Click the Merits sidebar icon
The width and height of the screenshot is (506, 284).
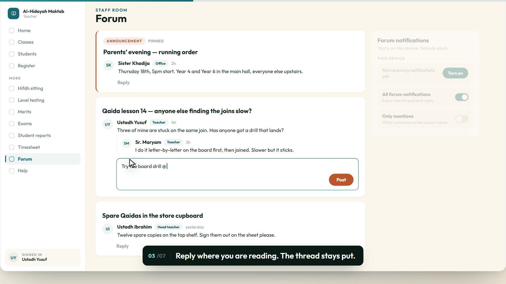click(x=12, y=112)
